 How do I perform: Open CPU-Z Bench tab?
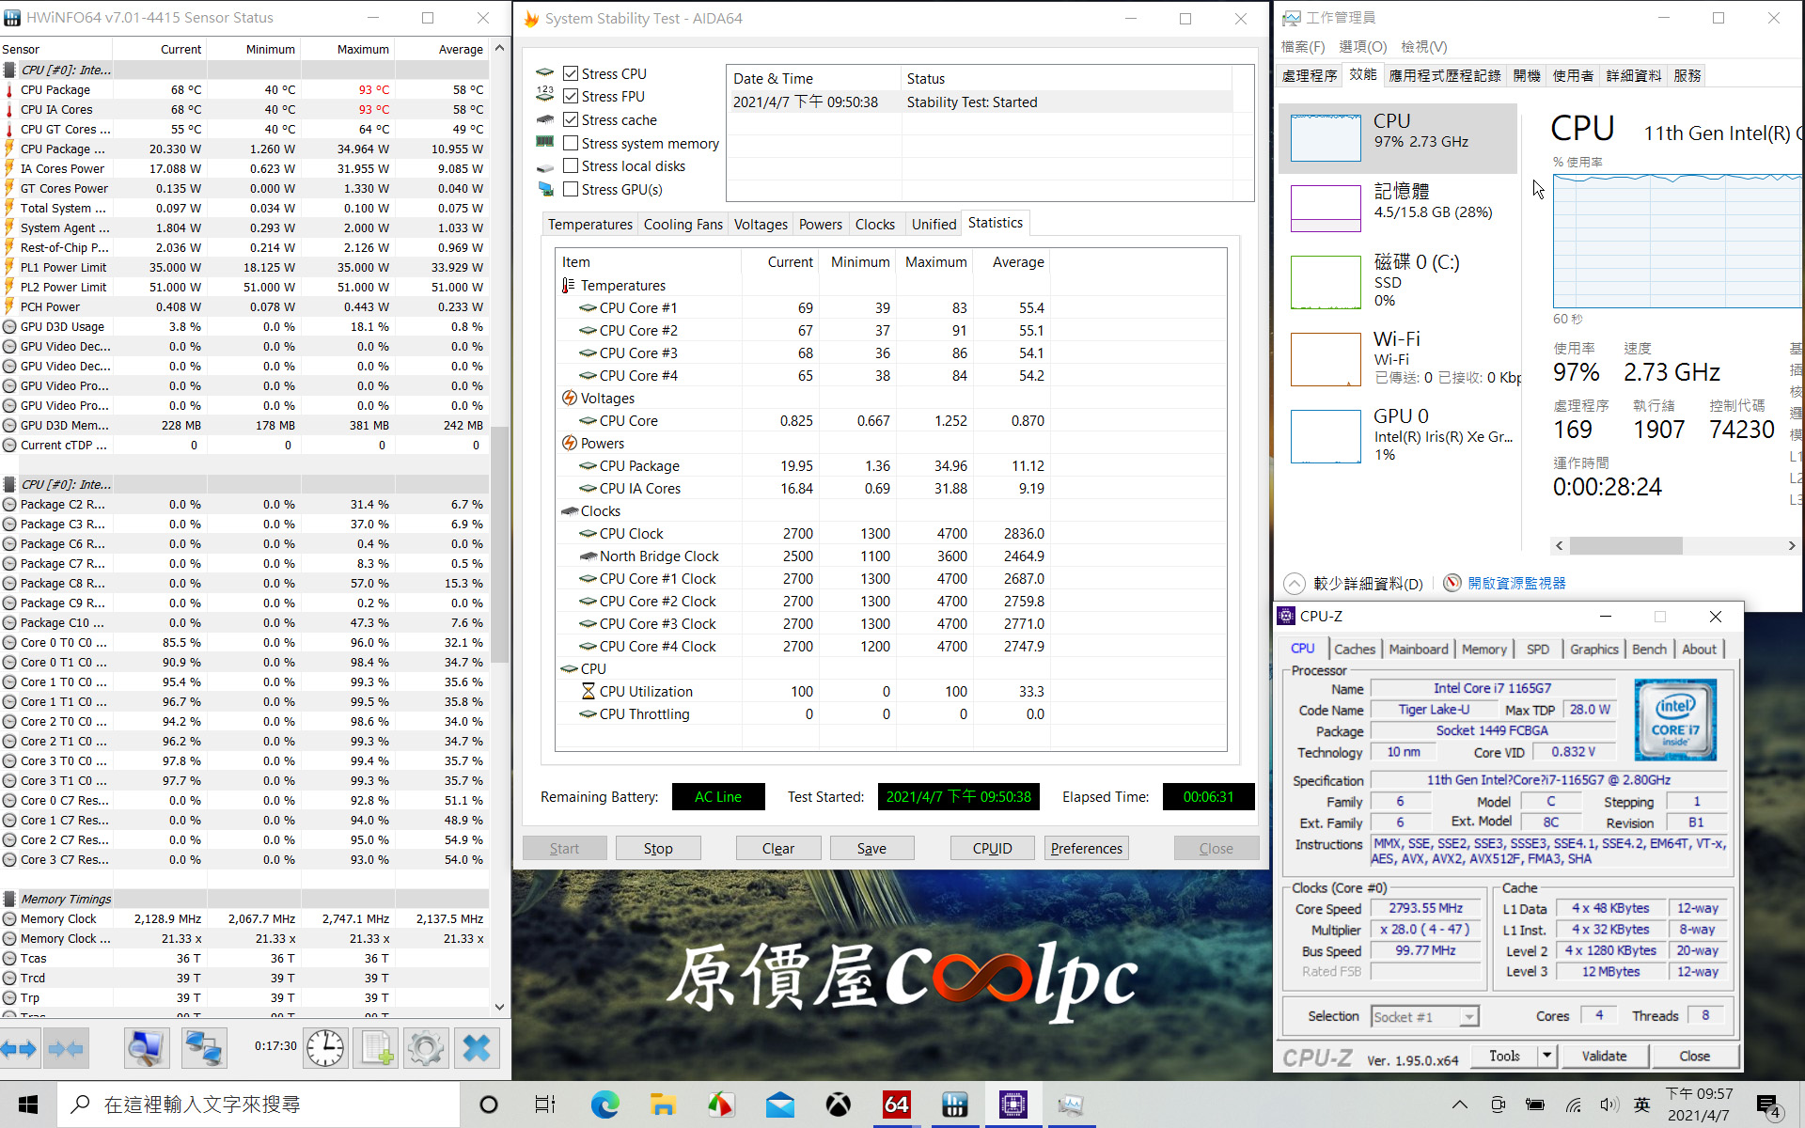pyautogui.click(x=1649, y=649)
